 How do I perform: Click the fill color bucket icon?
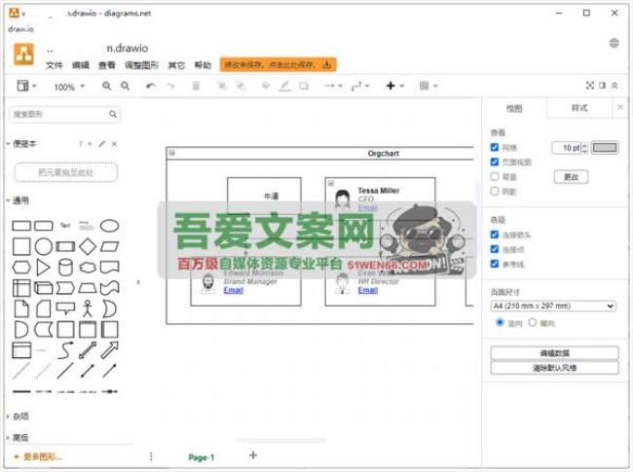[x=266, y=86]
